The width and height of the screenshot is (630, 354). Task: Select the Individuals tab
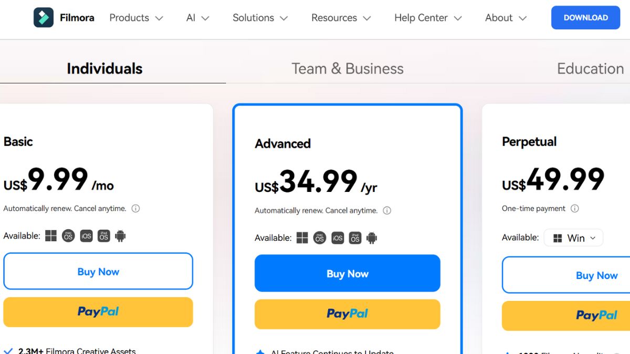(104, 69)
